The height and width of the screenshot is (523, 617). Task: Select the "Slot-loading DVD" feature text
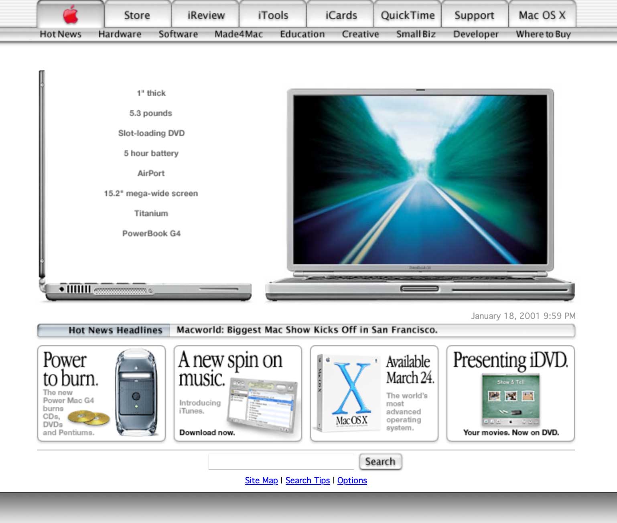pyautogui.click(x=152, y=133)
